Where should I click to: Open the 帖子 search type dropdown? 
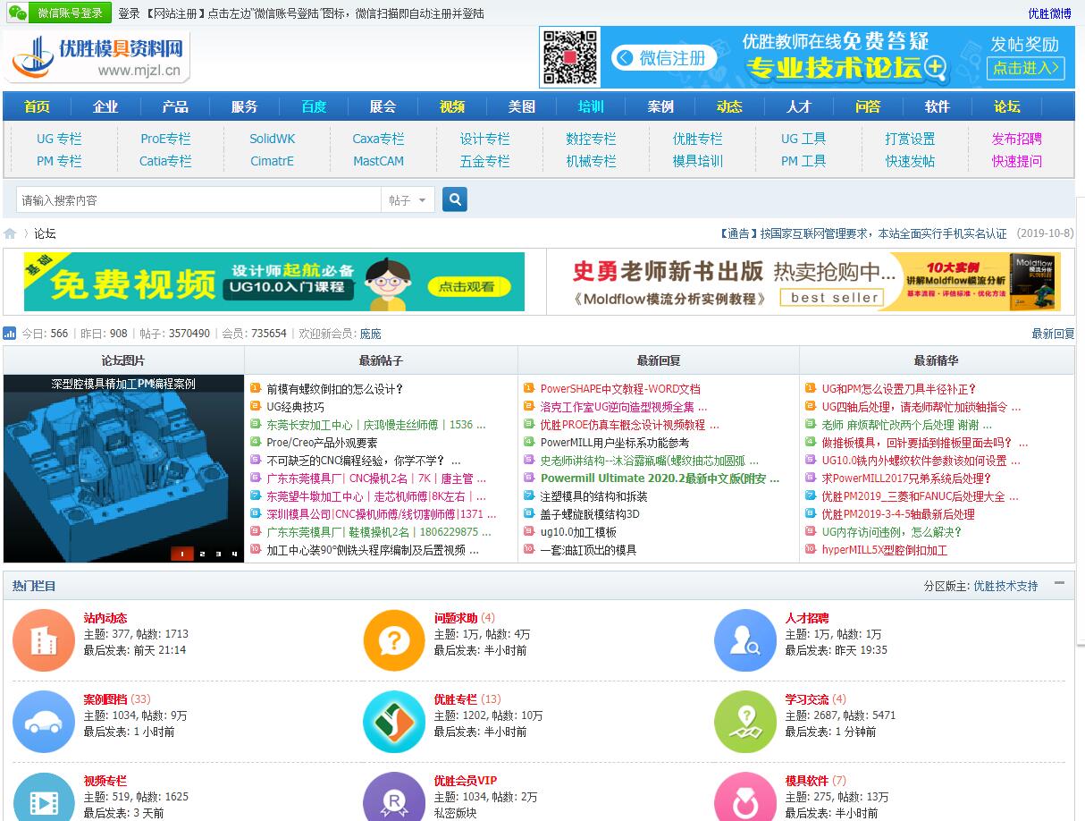[408, 200]
